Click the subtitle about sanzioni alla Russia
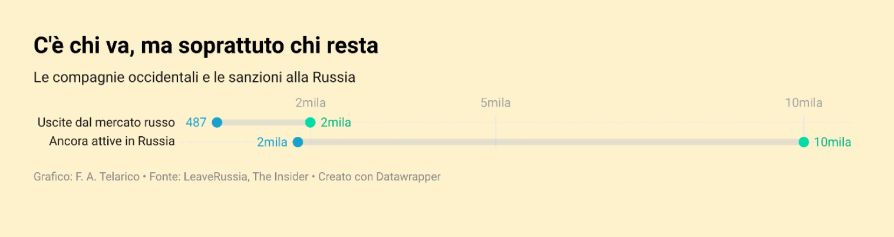 194,77
